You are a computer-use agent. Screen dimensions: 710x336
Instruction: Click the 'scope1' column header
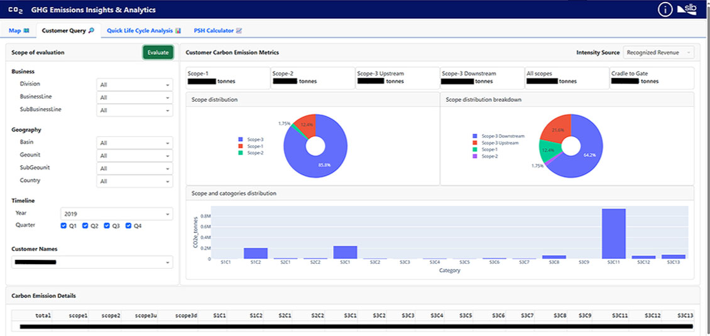(x=79, y=315)
